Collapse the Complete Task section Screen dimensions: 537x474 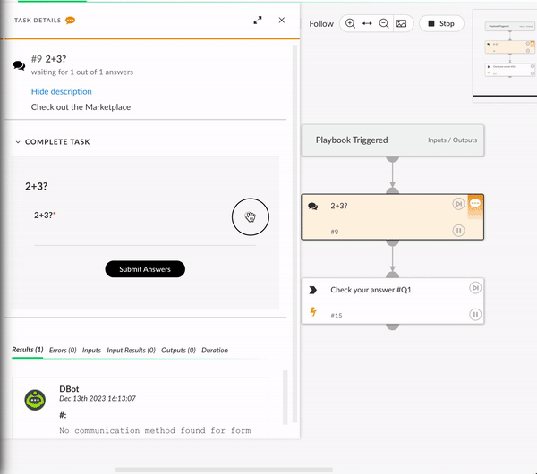click(x=18, y=142)
